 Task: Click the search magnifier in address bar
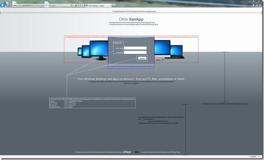coord(72,5)
